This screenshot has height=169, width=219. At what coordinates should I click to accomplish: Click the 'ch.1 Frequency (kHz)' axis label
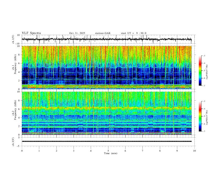click(x=14, y=64)
